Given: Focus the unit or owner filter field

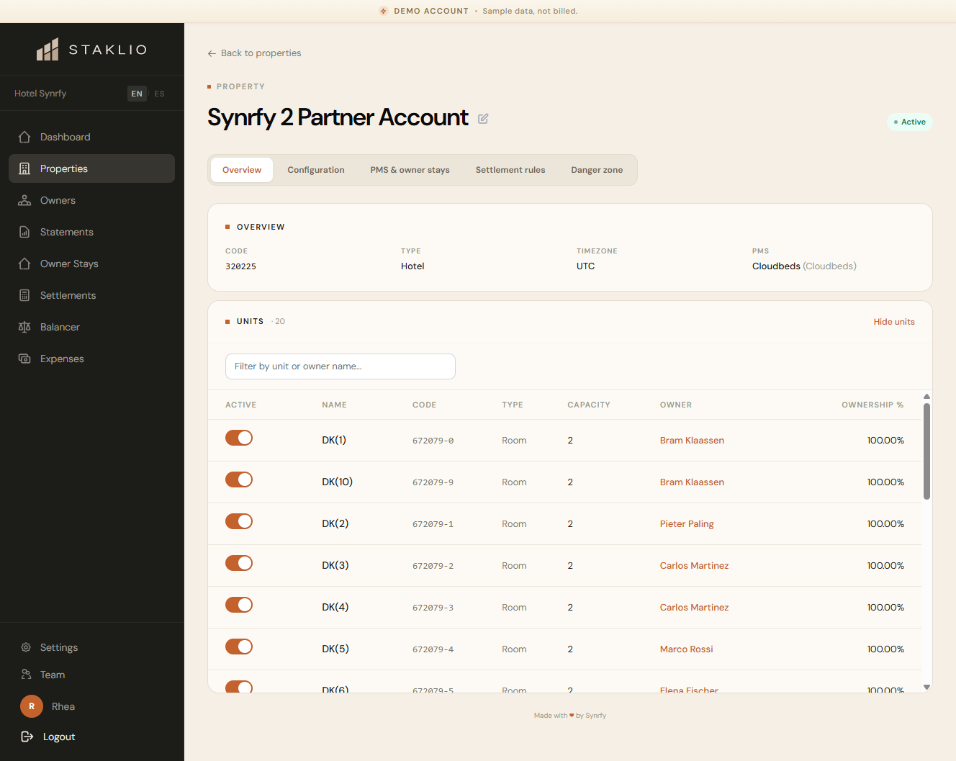Looking at the screenshot, I should (x=341, y=366).
